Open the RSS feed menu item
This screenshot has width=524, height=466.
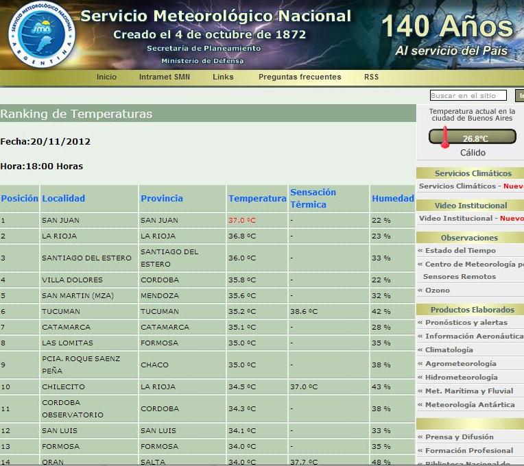pos(371,77)
